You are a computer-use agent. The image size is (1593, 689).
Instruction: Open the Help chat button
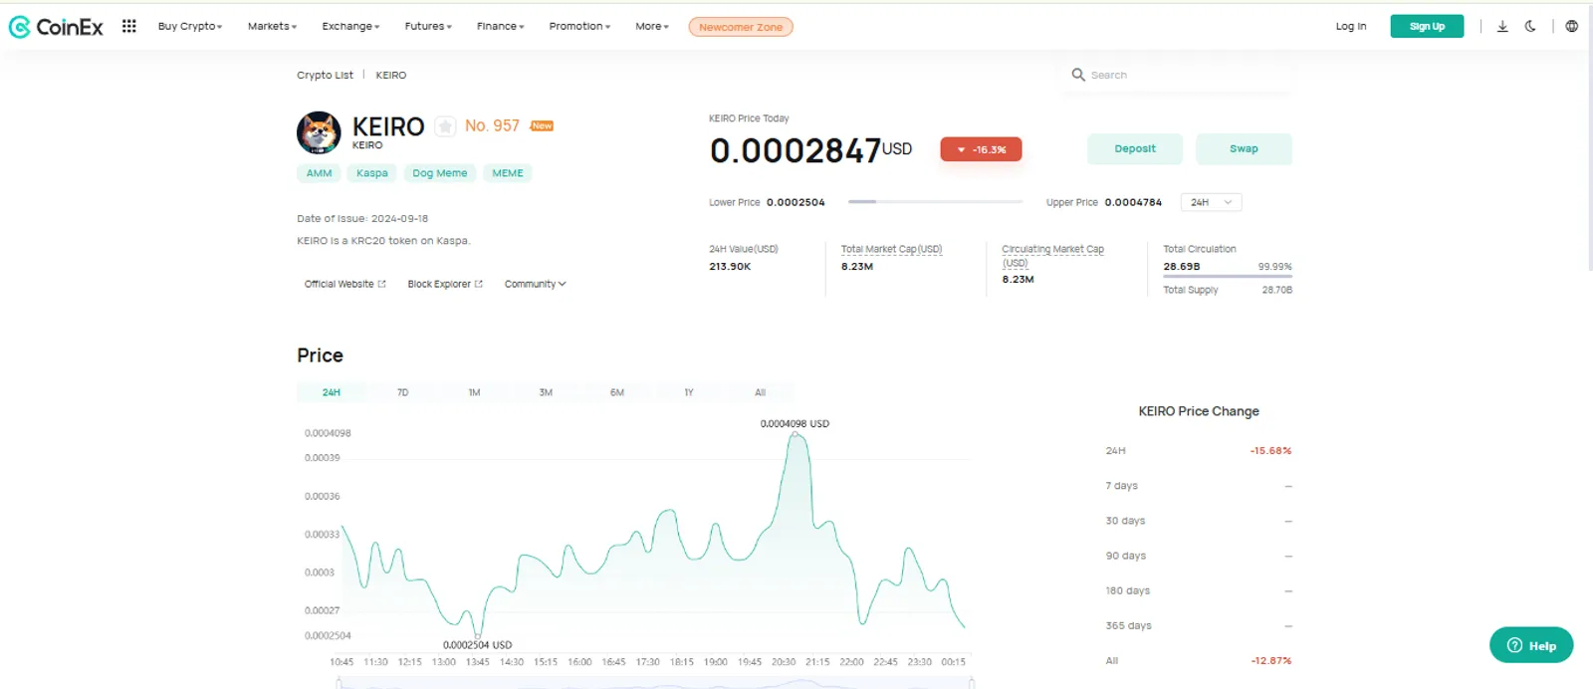coord(1531,645)
